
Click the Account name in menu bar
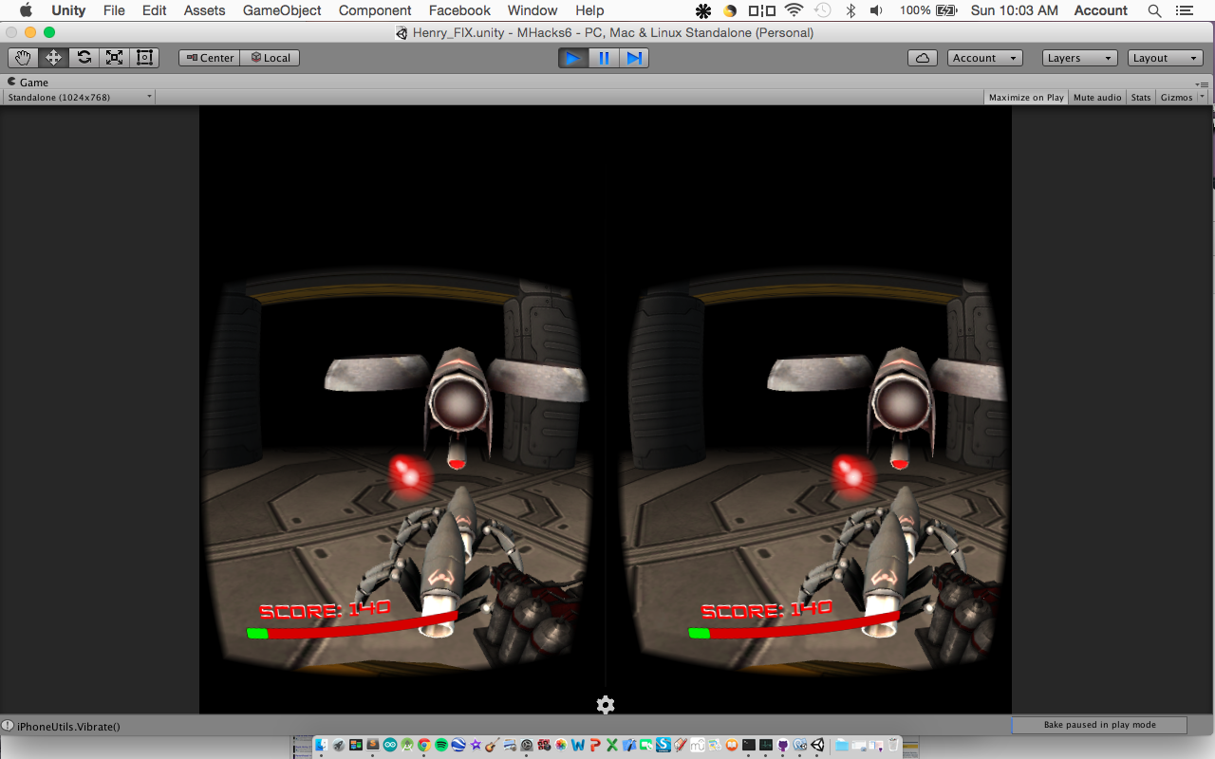click(x=1100, y=10)
